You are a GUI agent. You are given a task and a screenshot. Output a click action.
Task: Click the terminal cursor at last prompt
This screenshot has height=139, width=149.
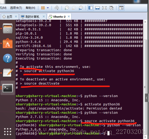point(108,134)
